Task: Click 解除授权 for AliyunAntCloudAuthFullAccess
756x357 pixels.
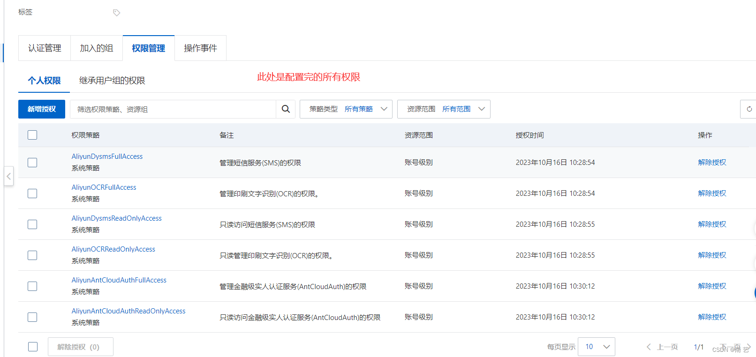Action: (712, 286)
